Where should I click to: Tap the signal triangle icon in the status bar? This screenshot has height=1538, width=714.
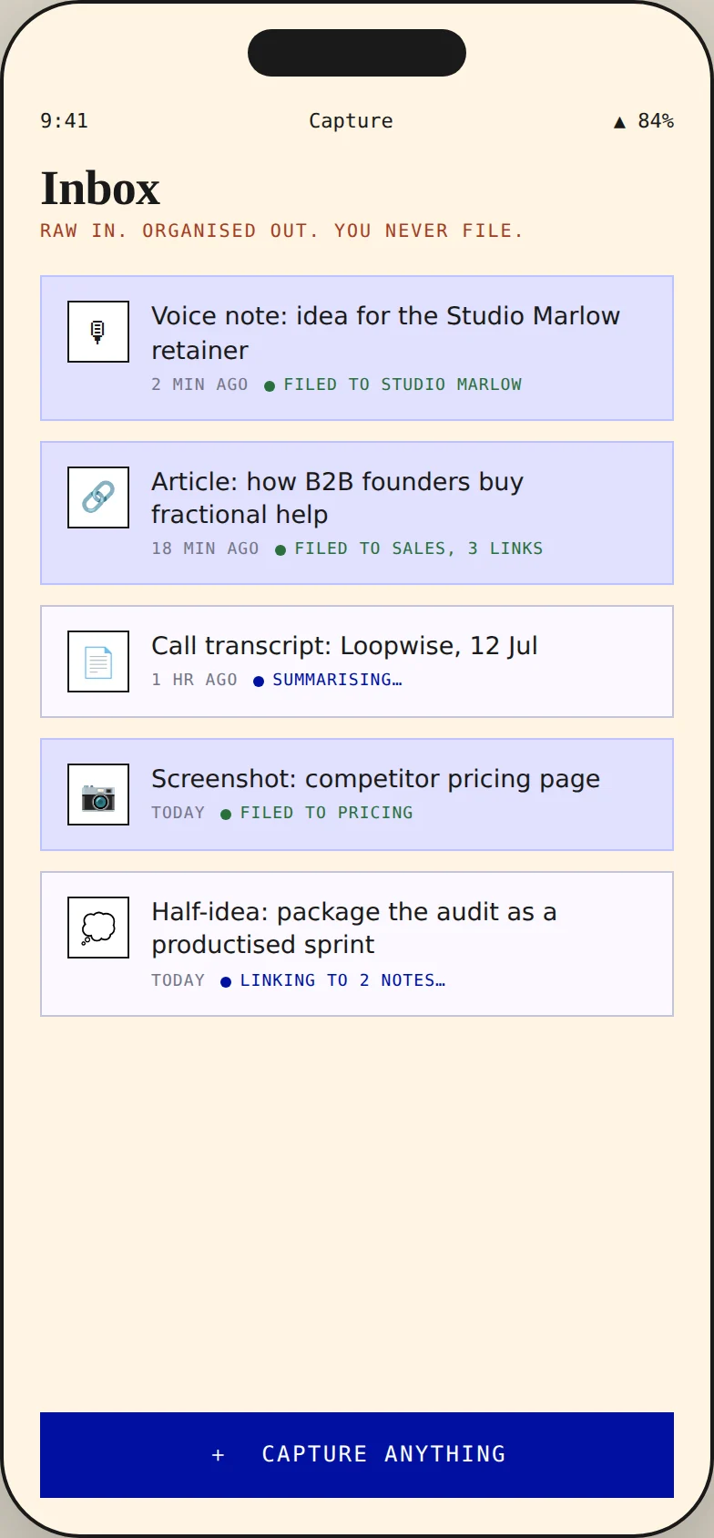pos(619,122)
